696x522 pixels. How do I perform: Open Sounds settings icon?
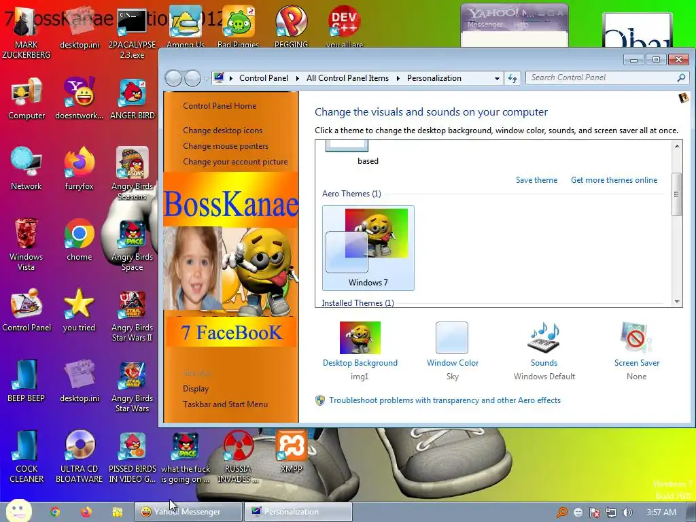(x=544, y=338)
